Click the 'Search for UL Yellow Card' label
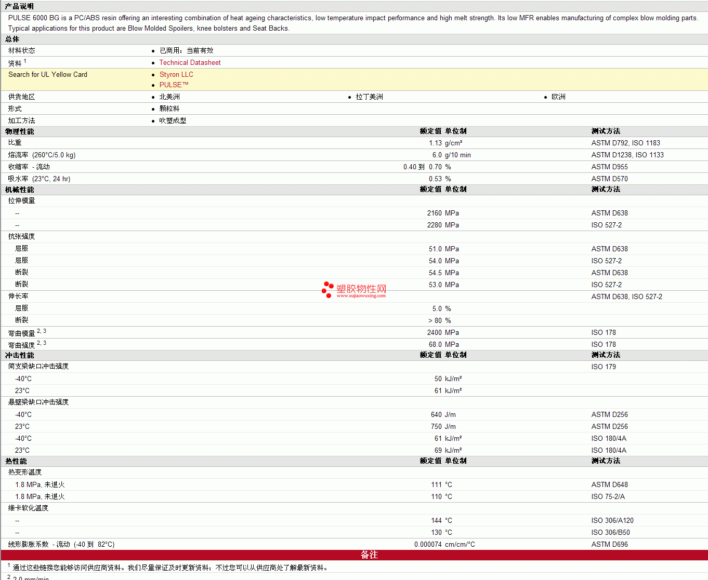708x580 pixels. pos(48,74)
